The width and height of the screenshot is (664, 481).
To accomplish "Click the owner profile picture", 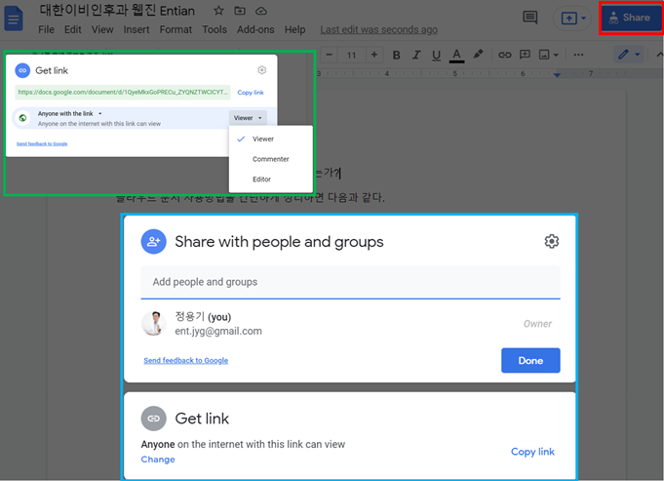I will (x=154, y=324).
